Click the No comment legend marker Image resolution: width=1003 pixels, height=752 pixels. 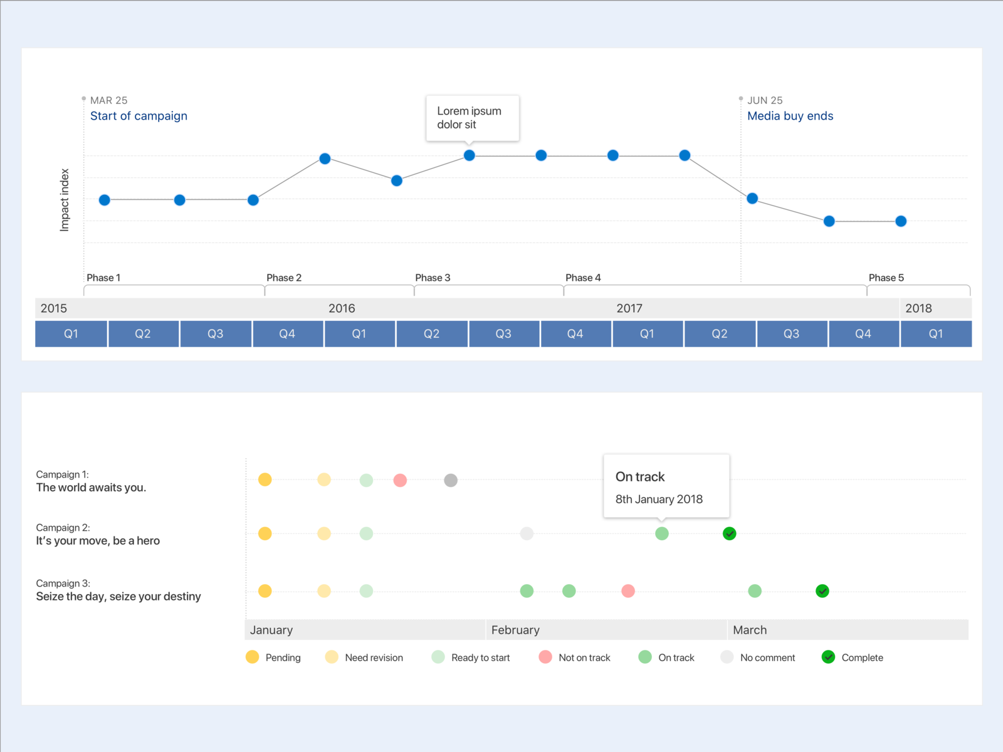click(x=727, y=657)
